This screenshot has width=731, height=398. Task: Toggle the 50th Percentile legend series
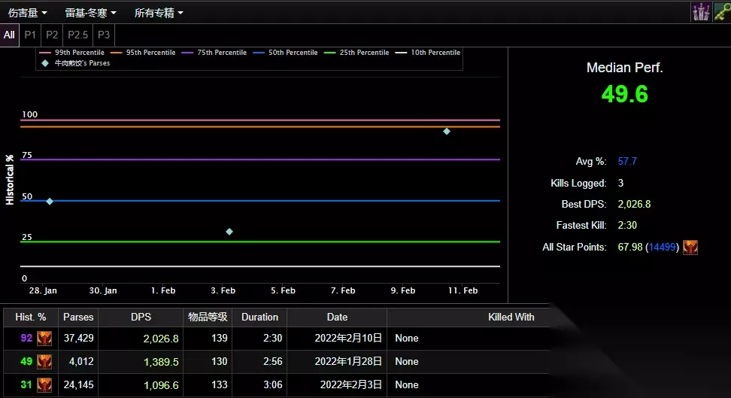[286, 53]
